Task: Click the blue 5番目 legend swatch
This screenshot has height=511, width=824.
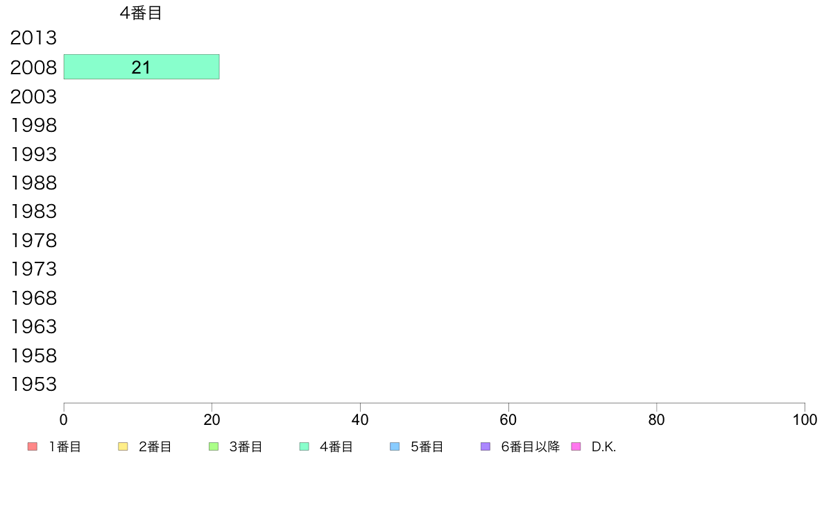Action: 395,446
